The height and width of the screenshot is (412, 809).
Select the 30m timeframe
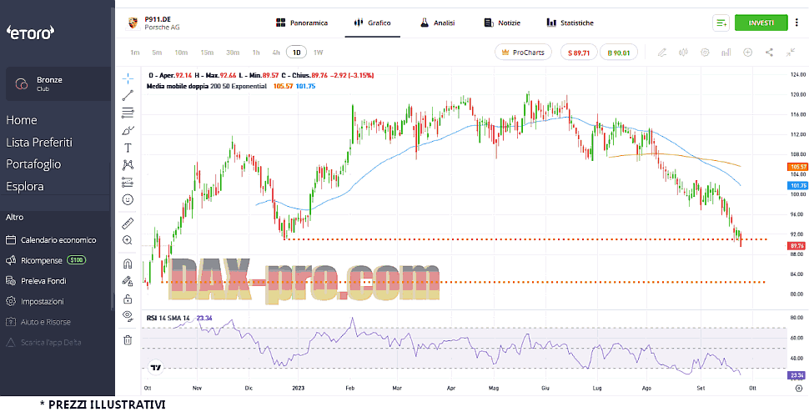pos(233,52)
